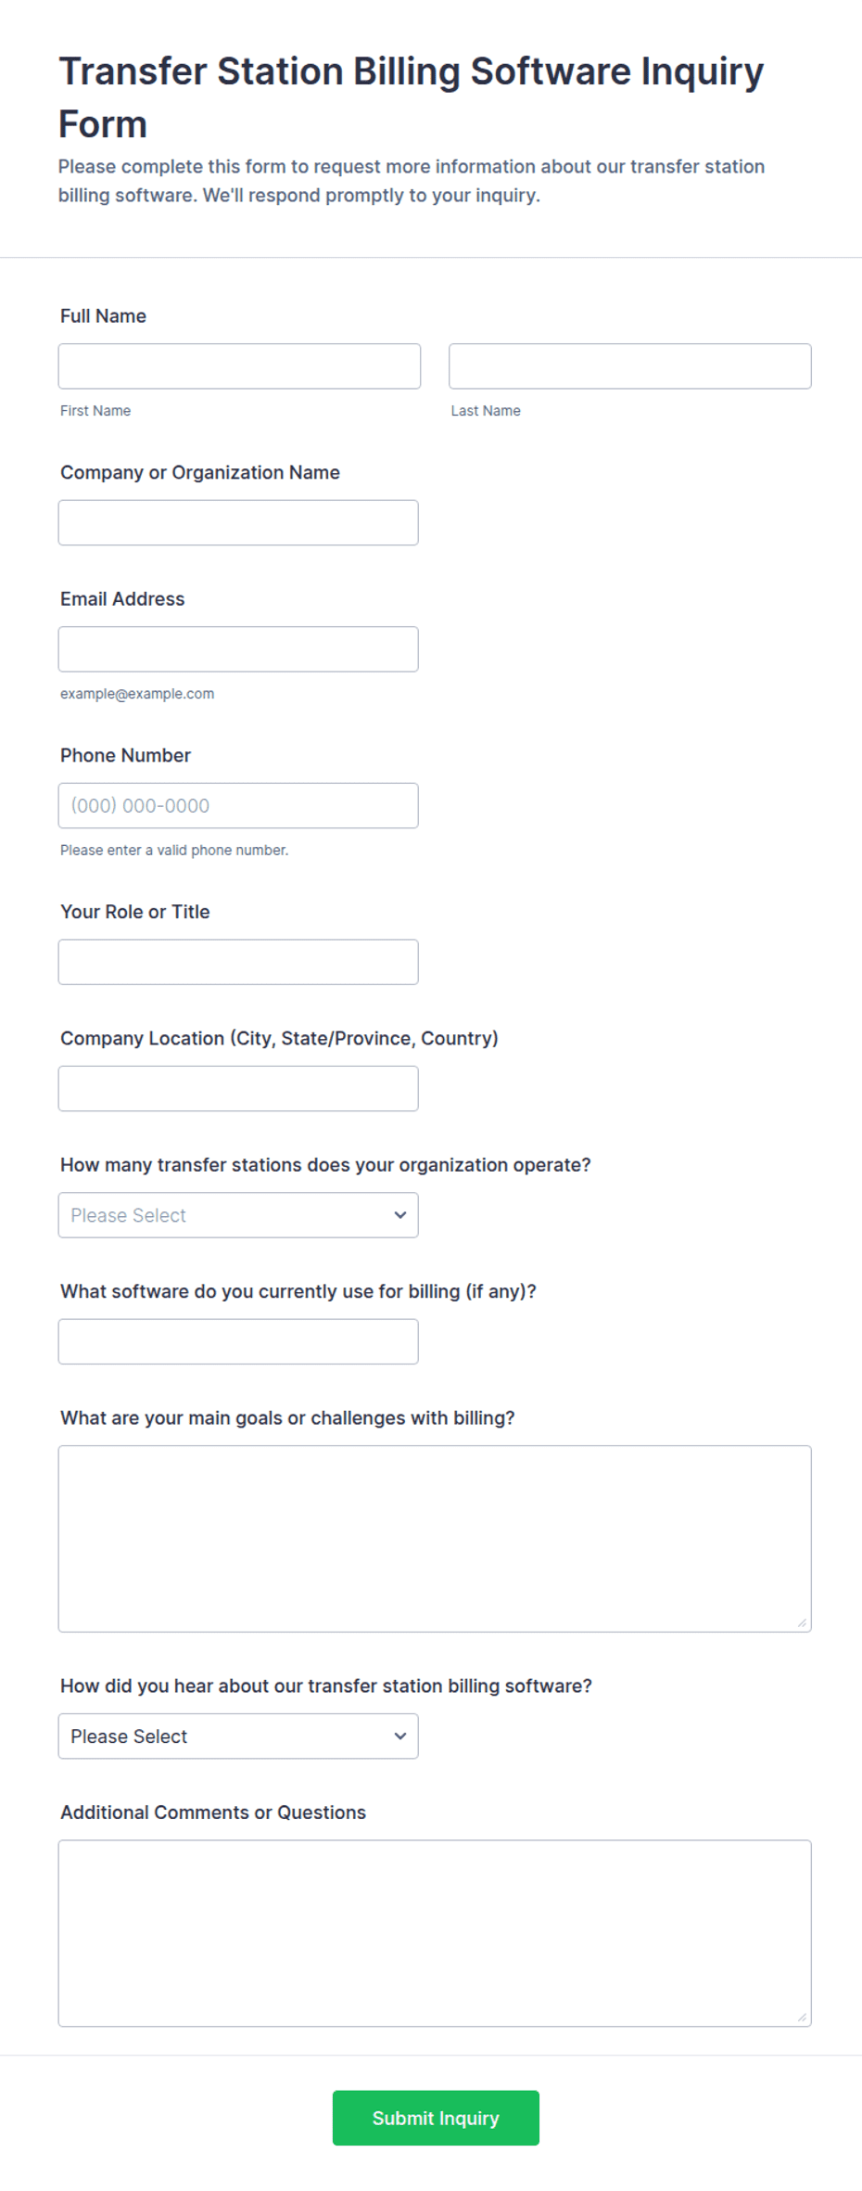Click the Phone Number label

click(125, 755)
